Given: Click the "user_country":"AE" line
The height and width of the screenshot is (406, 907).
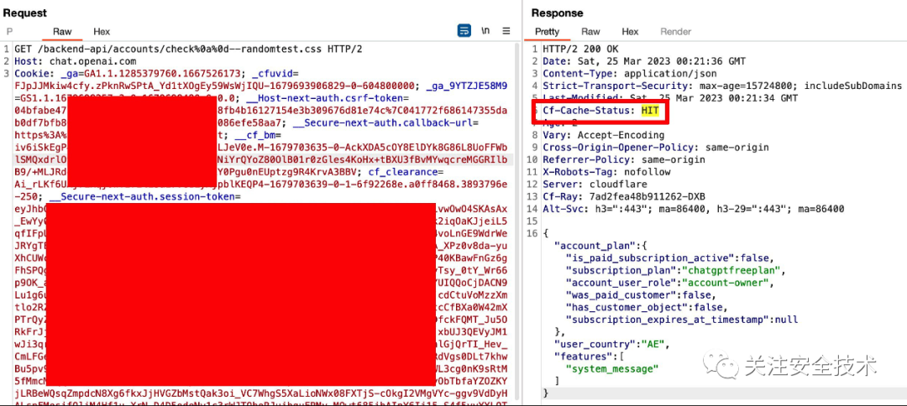Looking at the screenshot, I should pos(612,344).
